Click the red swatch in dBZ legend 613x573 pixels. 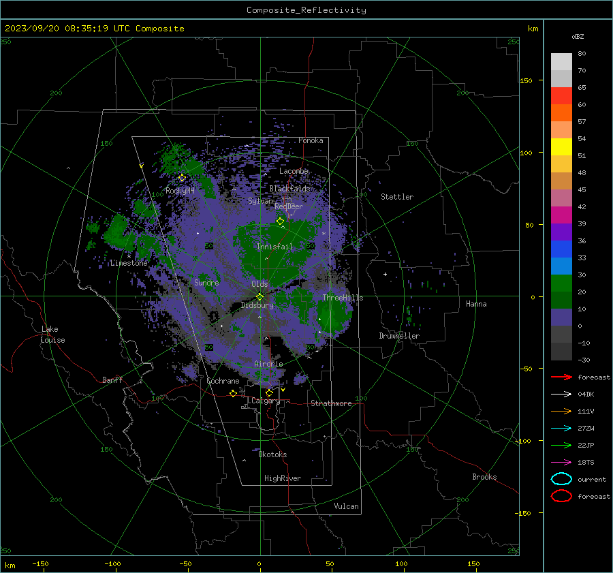tap(561, 96)
